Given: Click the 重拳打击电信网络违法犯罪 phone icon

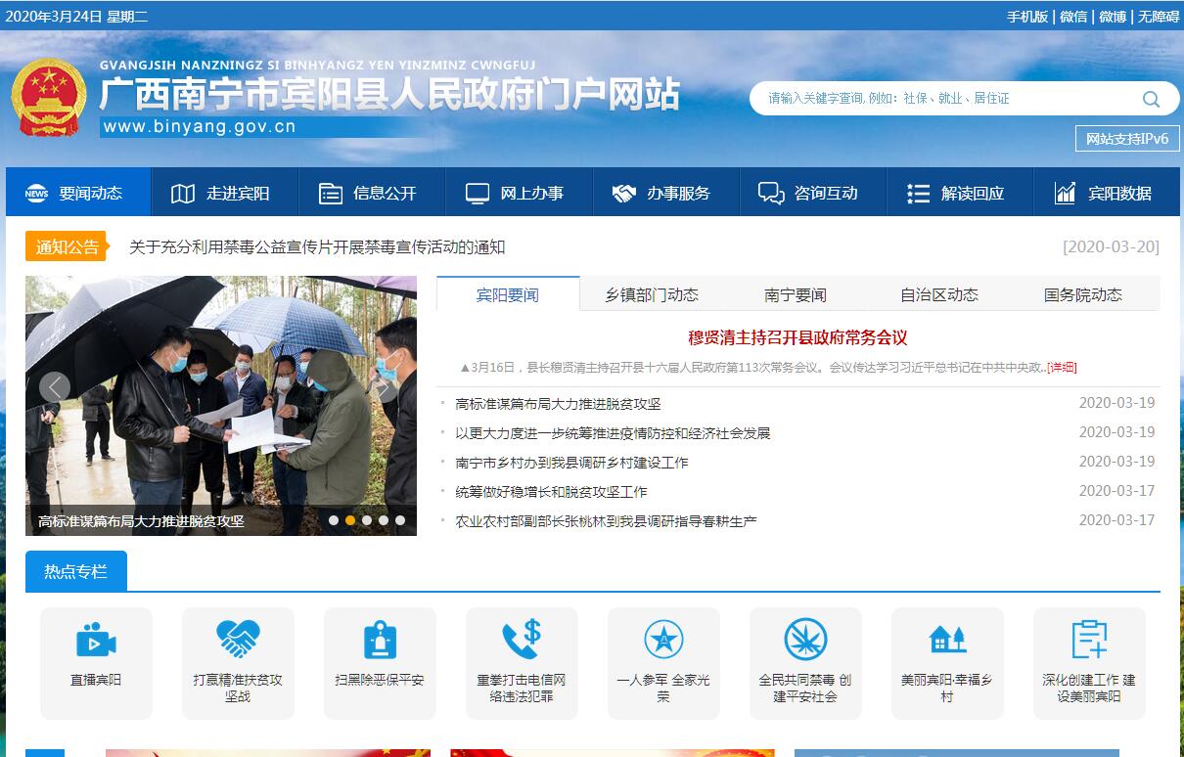Looking at the screenshot, I should [x=522, y=640].
